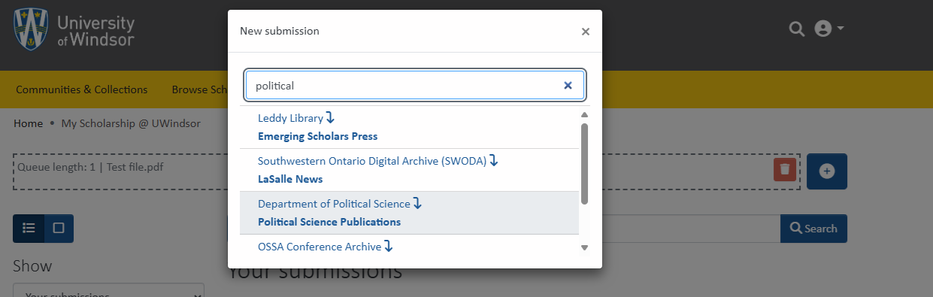
Task: Click the University of Windsor logo
Action: click(74, 30)
